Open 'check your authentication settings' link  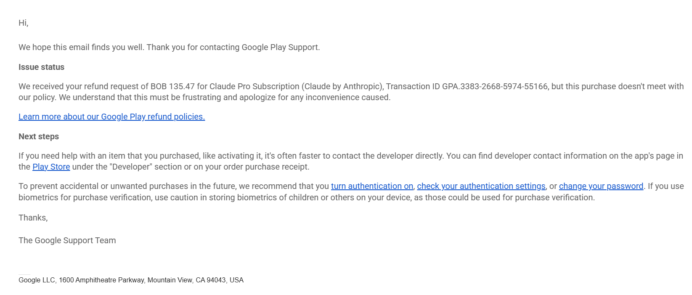coord(481,186)
